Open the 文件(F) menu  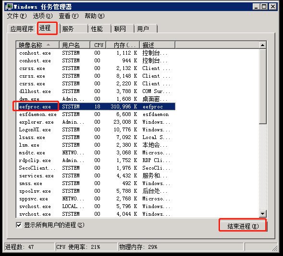pos(17,16)
